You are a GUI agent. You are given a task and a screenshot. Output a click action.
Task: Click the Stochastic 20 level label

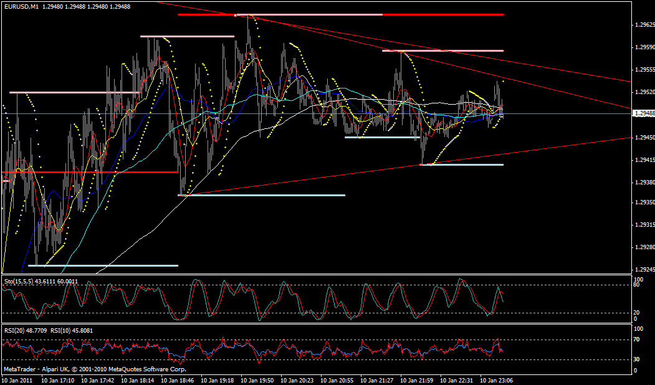(x=637, y=313)
